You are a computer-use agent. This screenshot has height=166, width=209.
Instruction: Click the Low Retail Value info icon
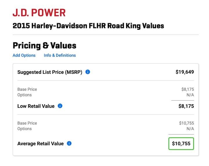[x=60, y=106]
